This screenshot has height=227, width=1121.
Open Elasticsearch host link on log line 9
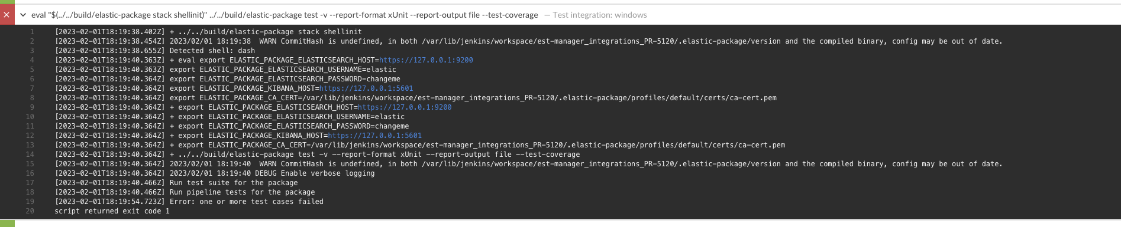(x=405, y=107)
